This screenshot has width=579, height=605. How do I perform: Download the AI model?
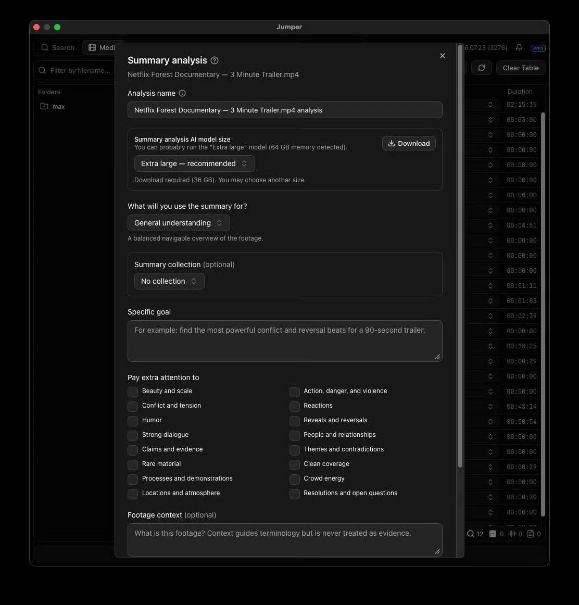point(409,143)
